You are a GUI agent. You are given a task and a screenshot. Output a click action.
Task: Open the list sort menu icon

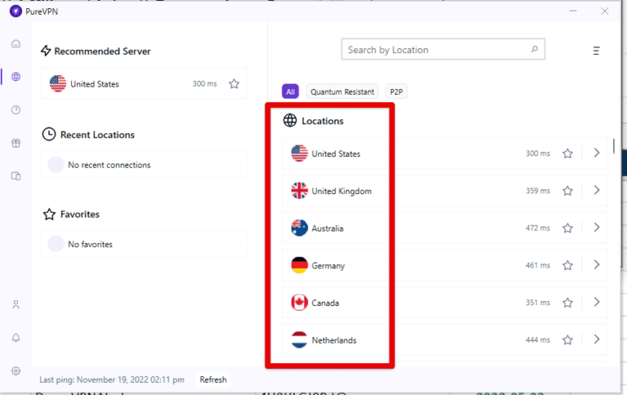pyautogui.click(x=596, y=51)
